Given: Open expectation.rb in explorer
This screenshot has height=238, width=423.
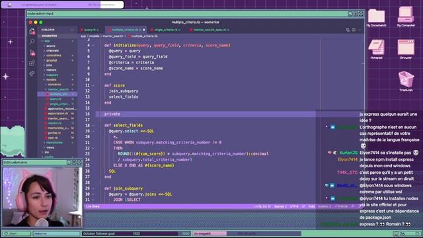Looking at the screenshot, I should click(x=58, y=114).
